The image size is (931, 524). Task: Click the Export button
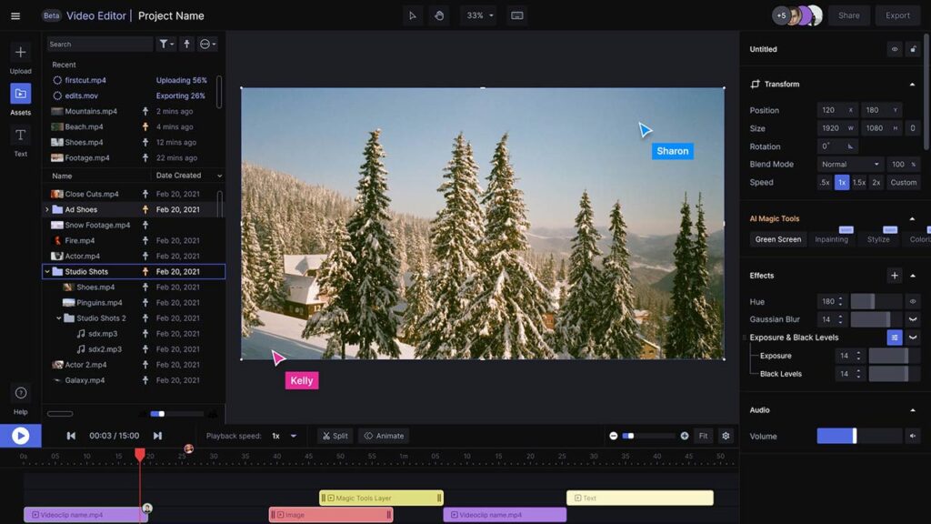(x=896, y=15)
